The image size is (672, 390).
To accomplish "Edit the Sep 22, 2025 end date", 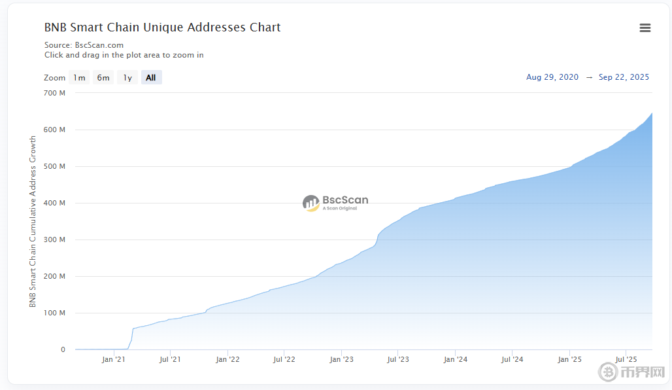I will click(624, 77).
